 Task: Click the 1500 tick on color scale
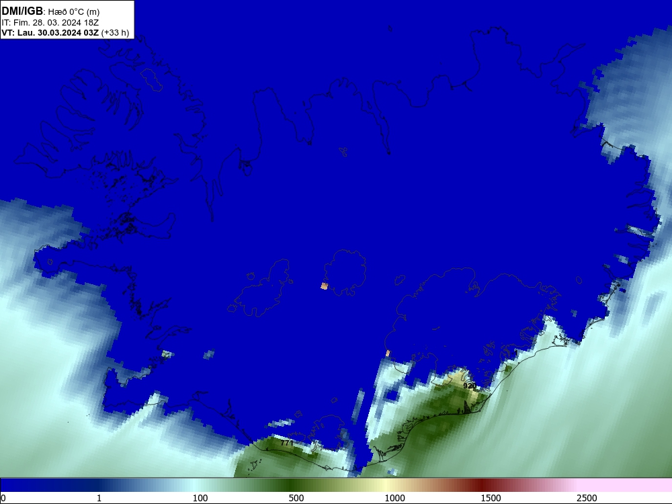(x=491, y=498)
